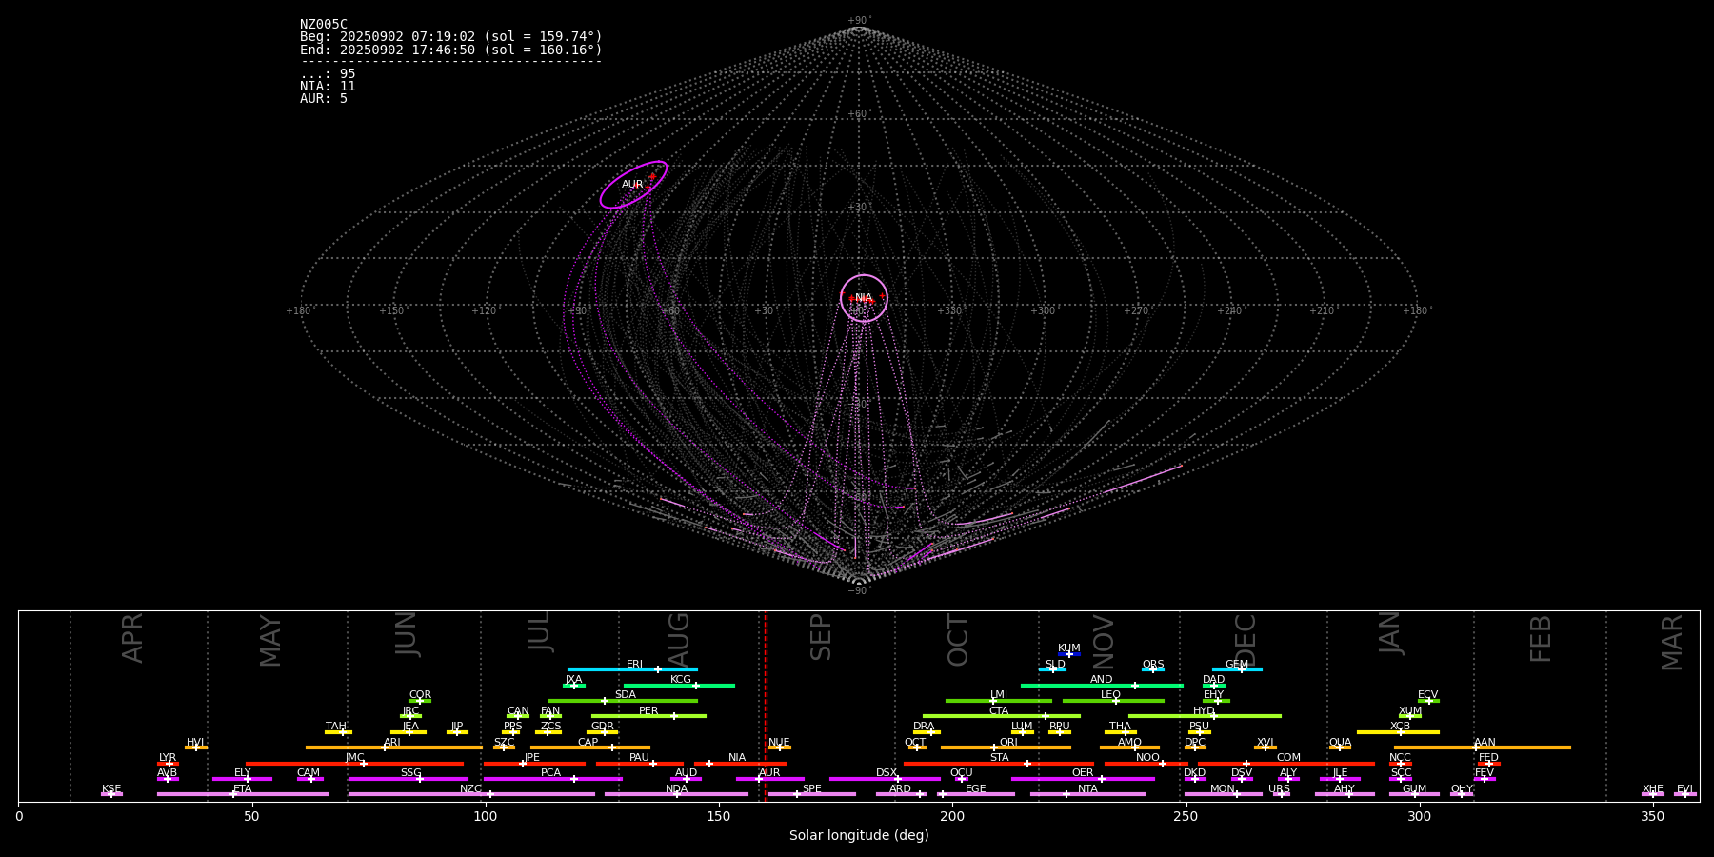Click the AUR bar label in timeline
The image size is (1714, 857).
pyautogui.click(x=769, y=773)
